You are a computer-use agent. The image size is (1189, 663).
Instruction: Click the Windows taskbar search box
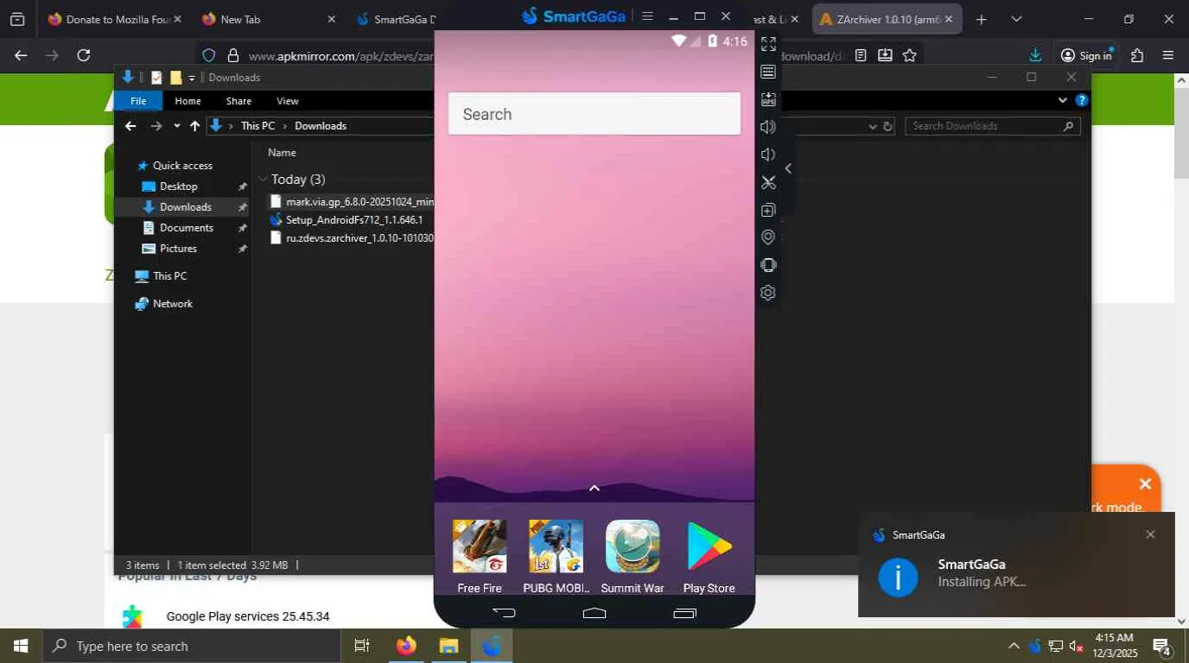[191, 646]
